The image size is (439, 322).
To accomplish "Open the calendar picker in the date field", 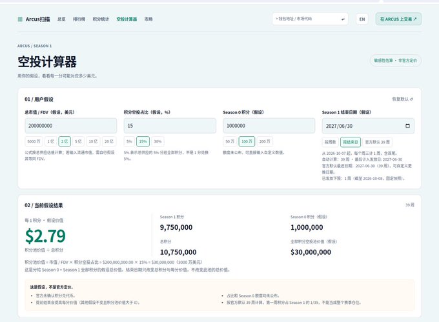I will (407, 126).
